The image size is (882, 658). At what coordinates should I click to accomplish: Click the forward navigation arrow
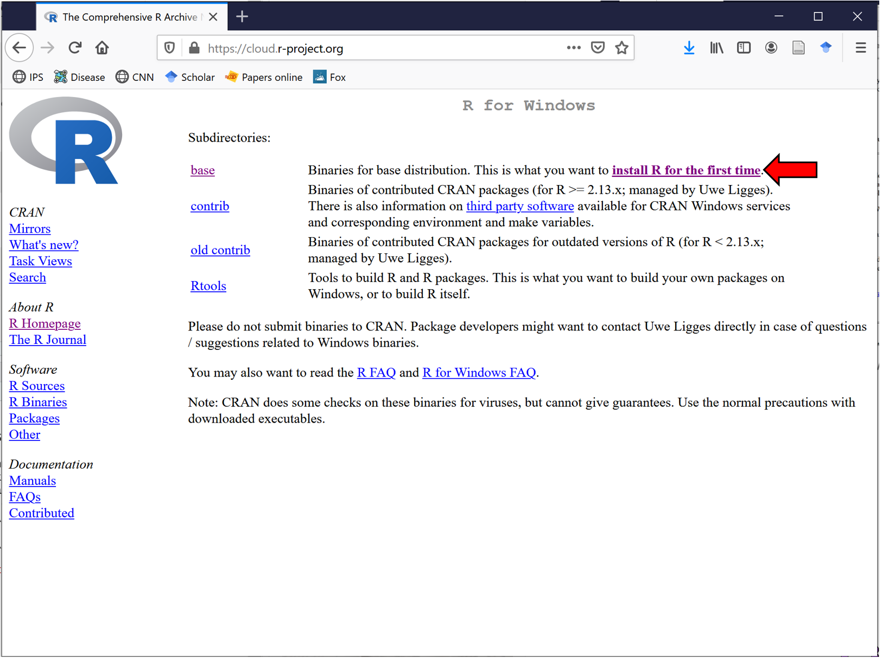tap(48, 48)
